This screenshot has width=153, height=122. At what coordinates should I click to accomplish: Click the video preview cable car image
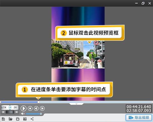78,54
